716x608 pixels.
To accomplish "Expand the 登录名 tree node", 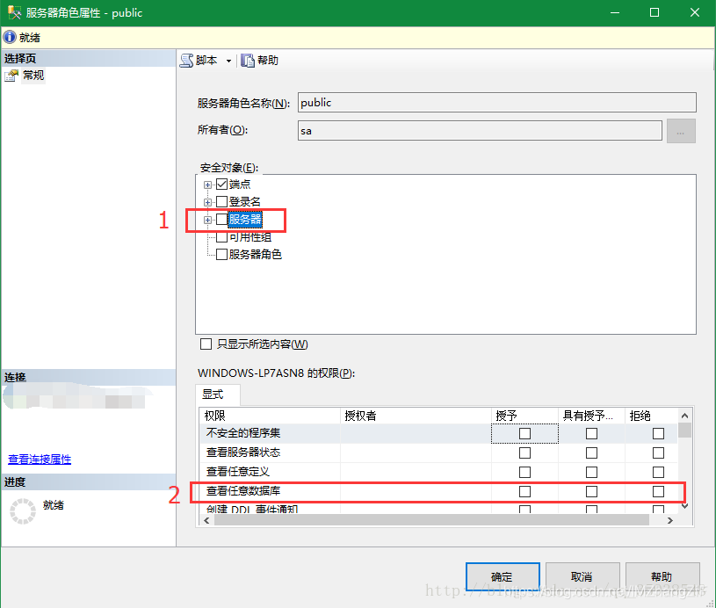I will tap(207, 202).
